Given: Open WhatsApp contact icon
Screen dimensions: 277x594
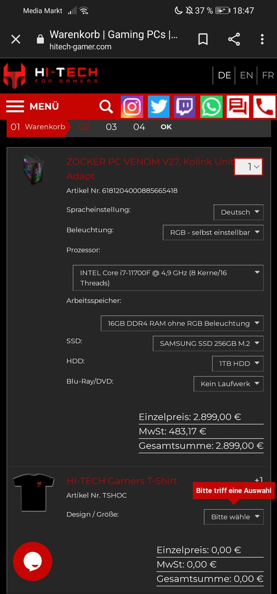Looking at the screenshot, I should point(211,106).
